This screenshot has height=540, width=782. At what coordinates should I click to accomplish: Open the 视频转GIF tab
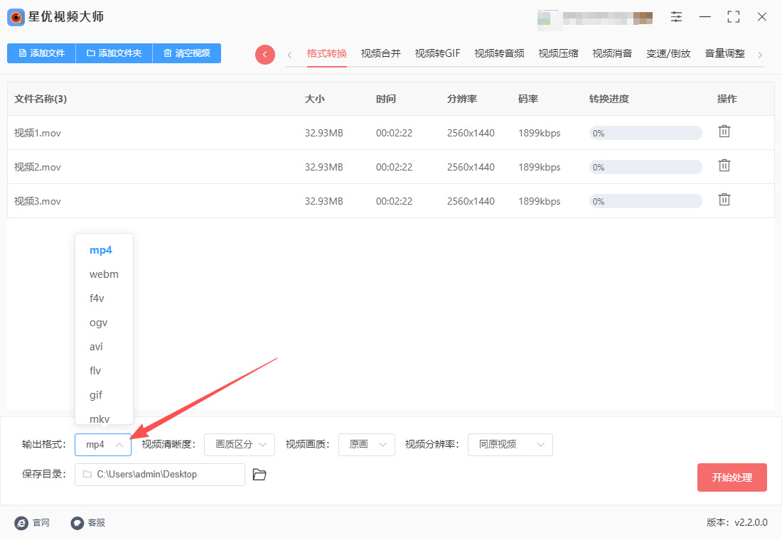(x=437, y=53)
